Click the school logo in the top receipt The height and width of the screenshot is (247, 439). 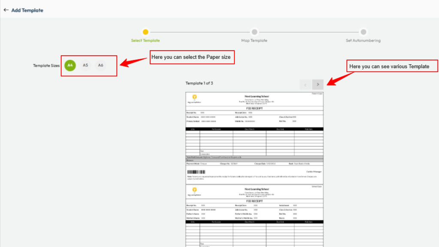tap(195, 97)
